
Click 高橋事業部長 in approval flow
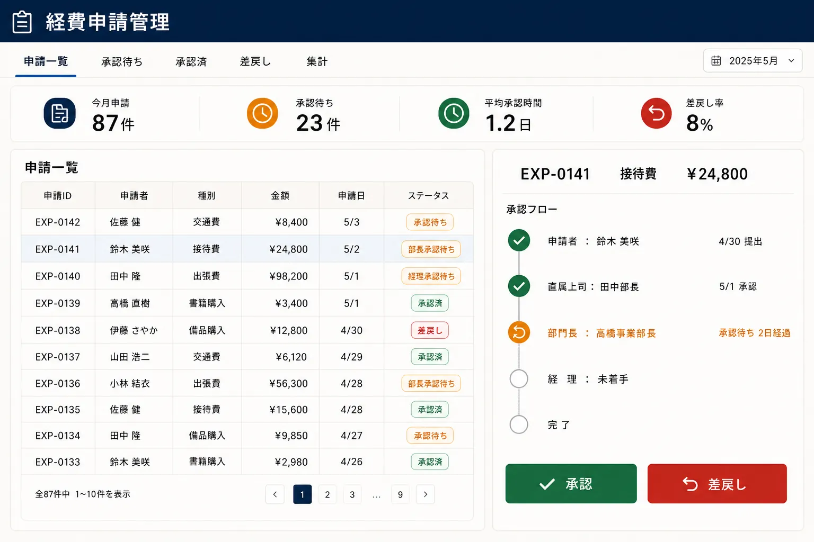pos(626,333)
